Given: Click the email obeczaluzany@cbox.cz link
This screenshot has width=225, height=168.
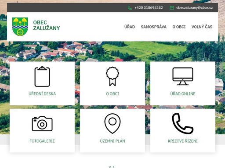Looking at the screenshot, I should click(x=194, y=7).
